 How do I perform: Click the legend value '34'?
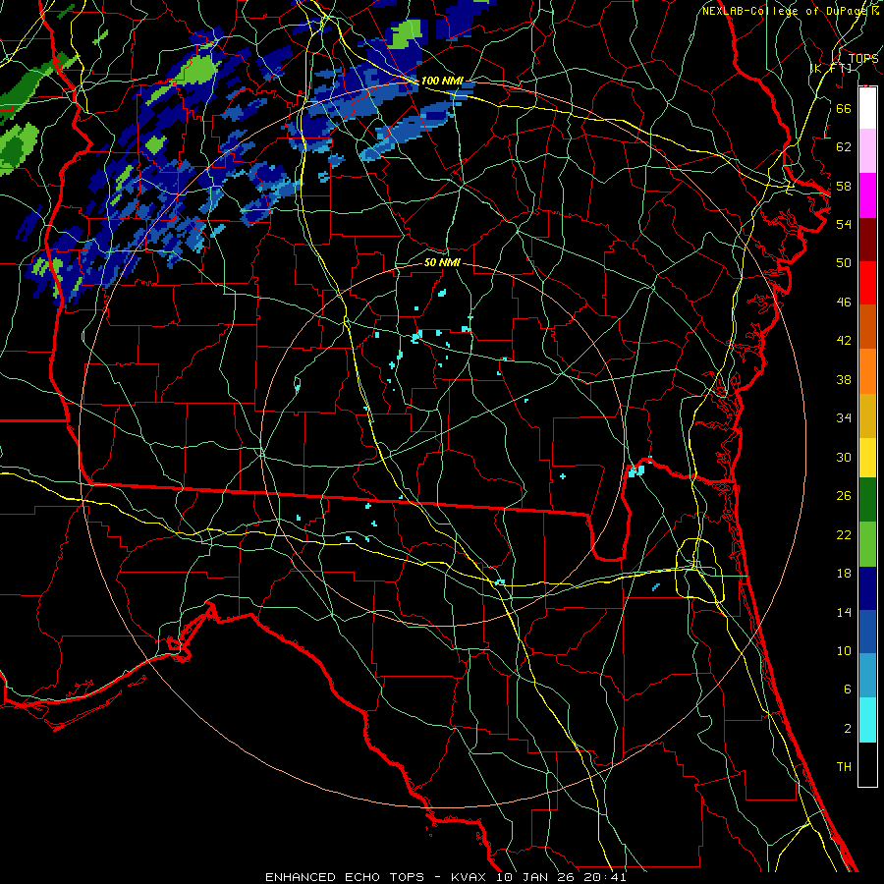(x=844, y=417)
